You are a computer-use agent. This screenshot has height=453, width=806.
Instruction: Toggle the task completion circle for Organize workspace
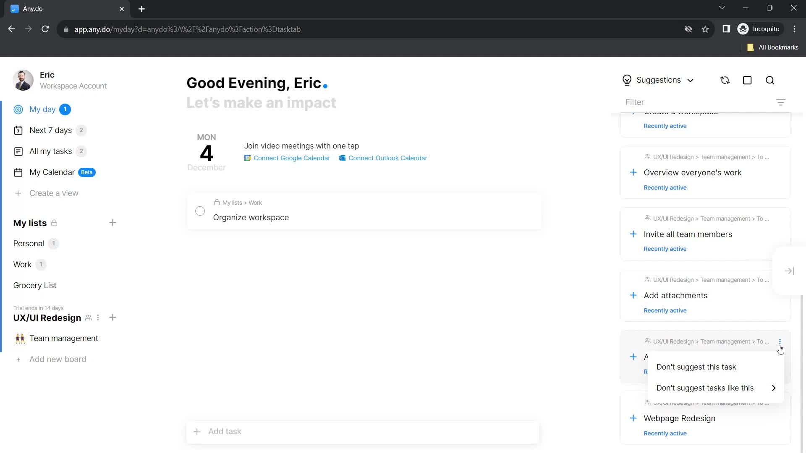click(x=200, y=211)
